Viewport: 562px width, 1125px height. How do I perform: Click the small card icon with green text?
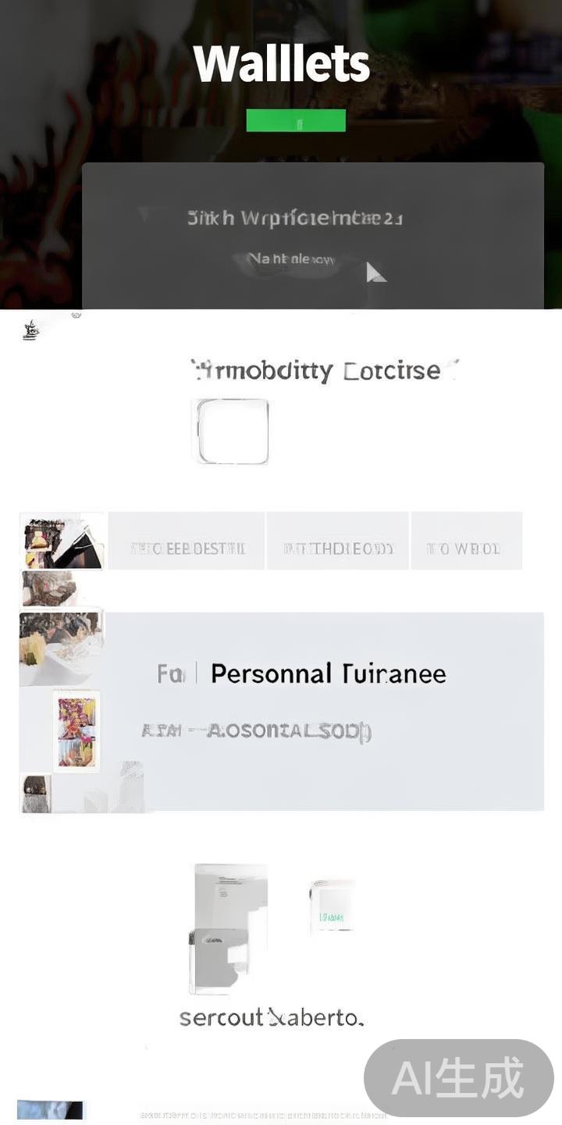tap(333, 905)
